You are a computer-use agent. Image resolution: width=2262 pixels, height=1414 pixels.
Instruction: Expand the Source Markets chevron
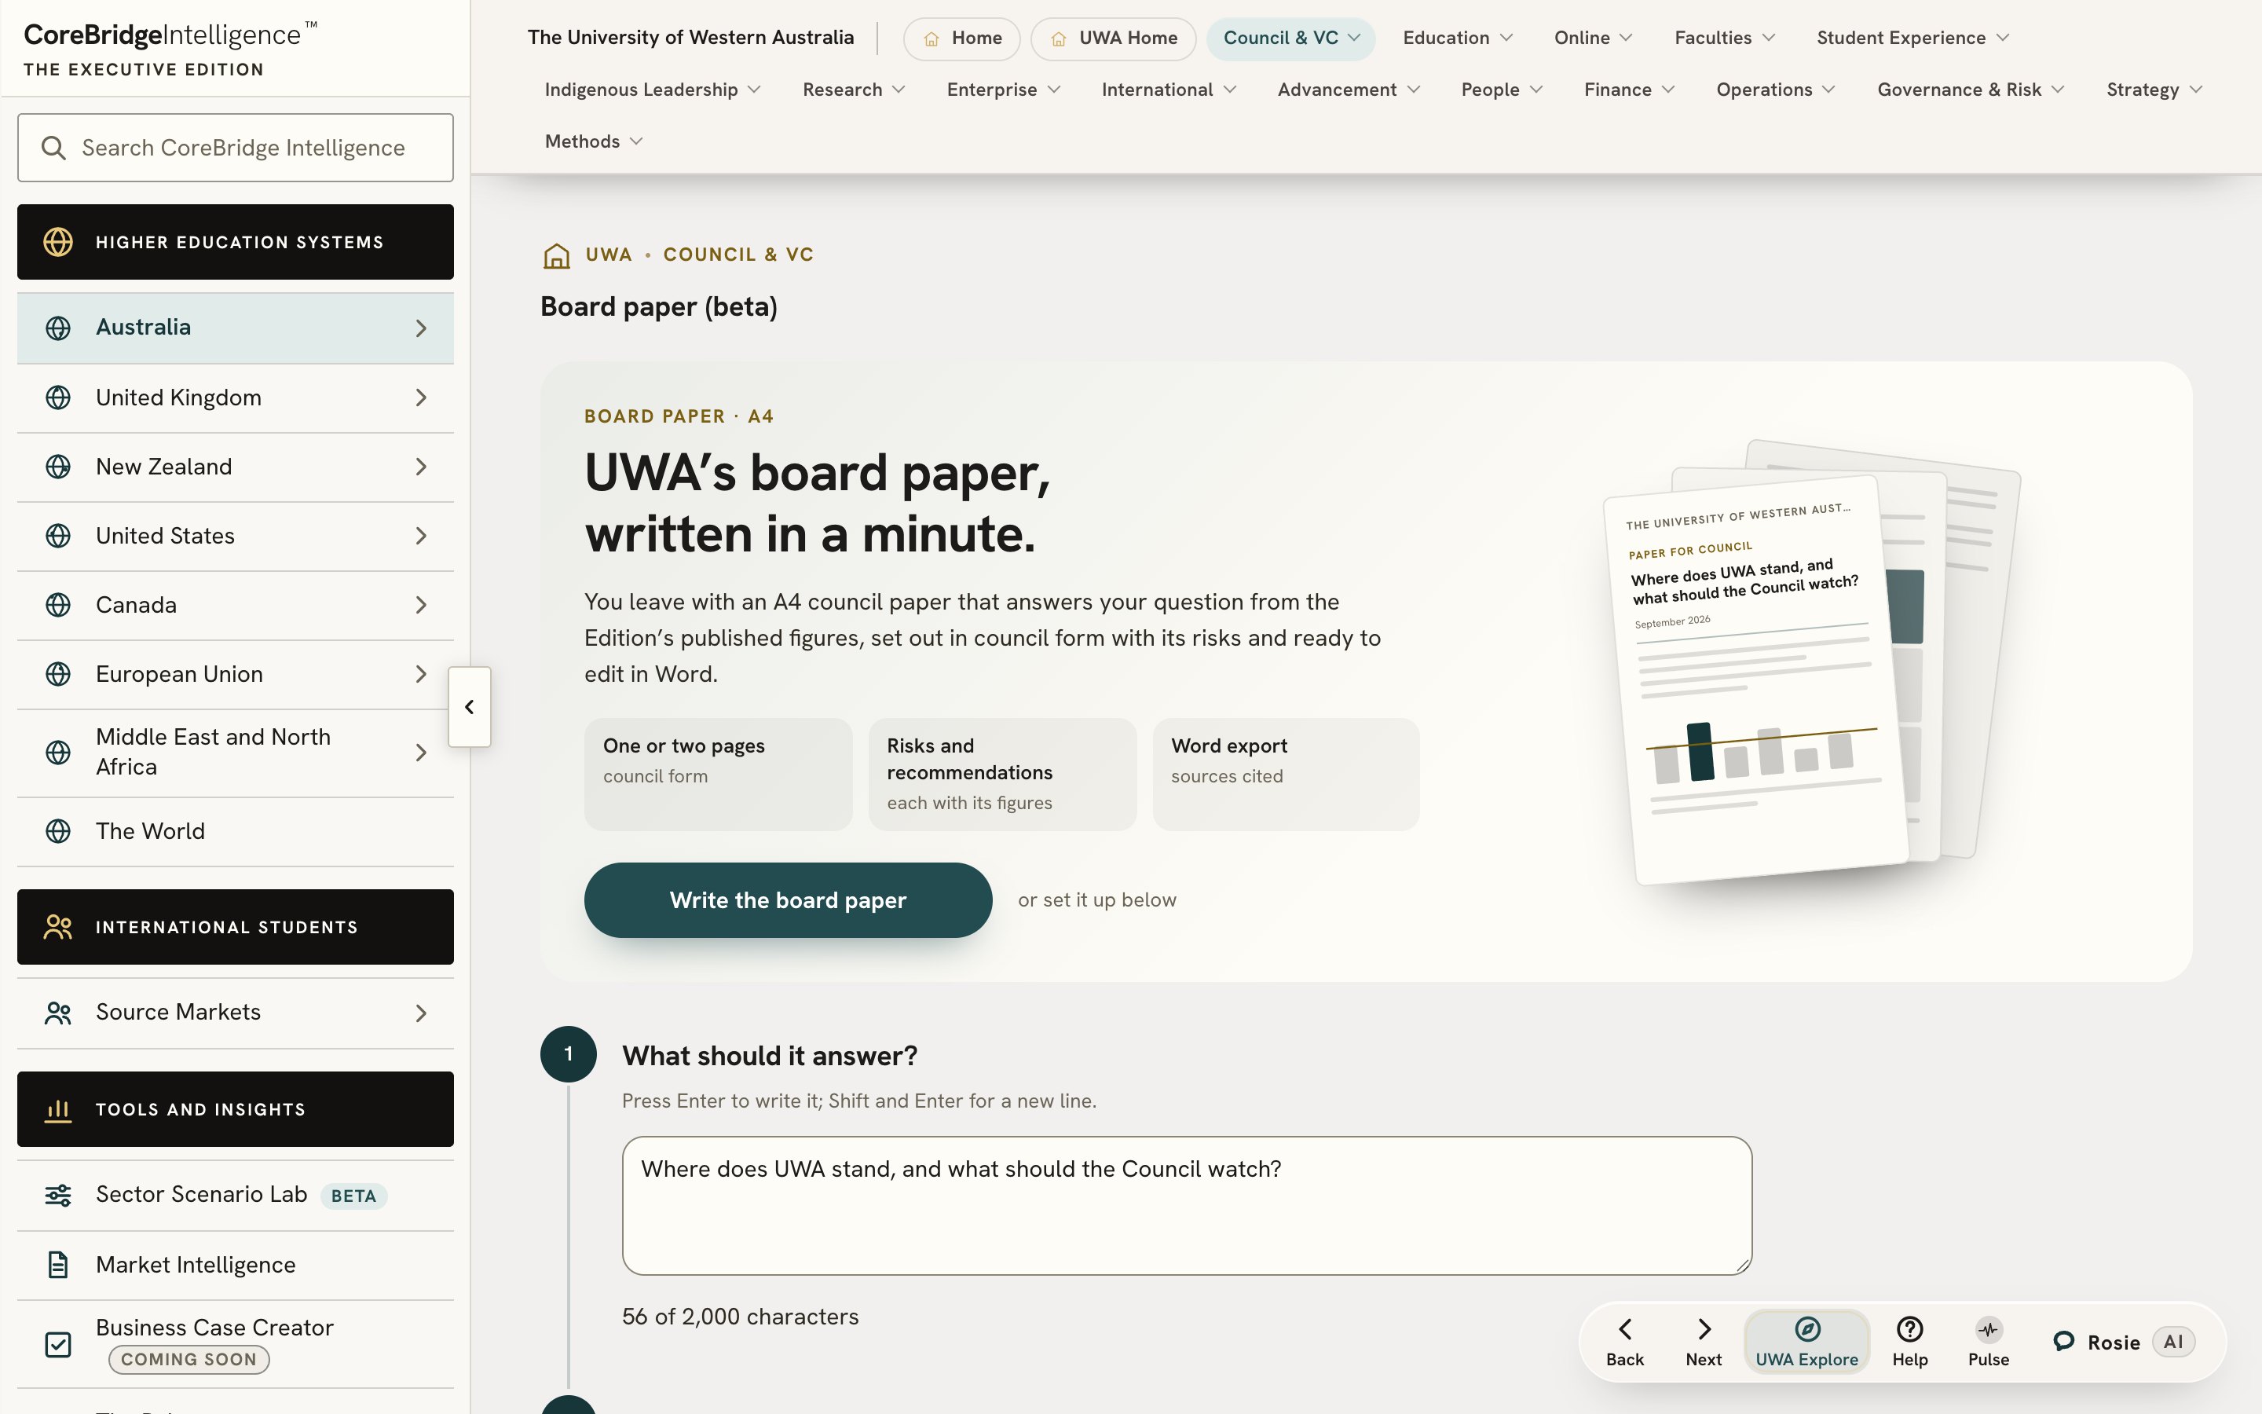pos(421,1013)
